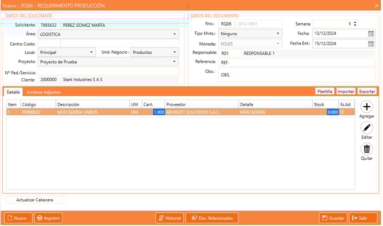This screenshot has width=383, height=226.
Task: Open the Und. Negocio dropdown showing Productos
Action: (174, 52)
